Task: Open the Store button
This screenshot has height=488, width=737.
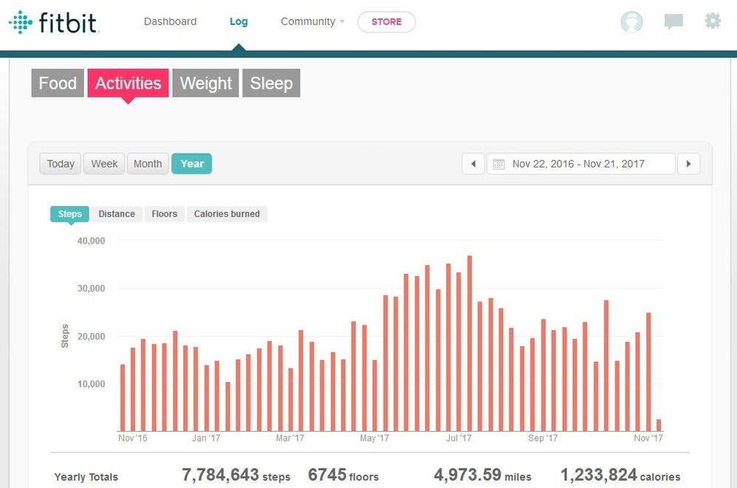Action: point(386,22)
